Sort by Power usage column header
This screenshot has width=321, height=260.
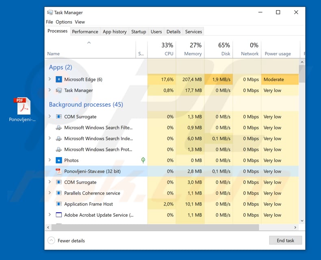[281, 49]
